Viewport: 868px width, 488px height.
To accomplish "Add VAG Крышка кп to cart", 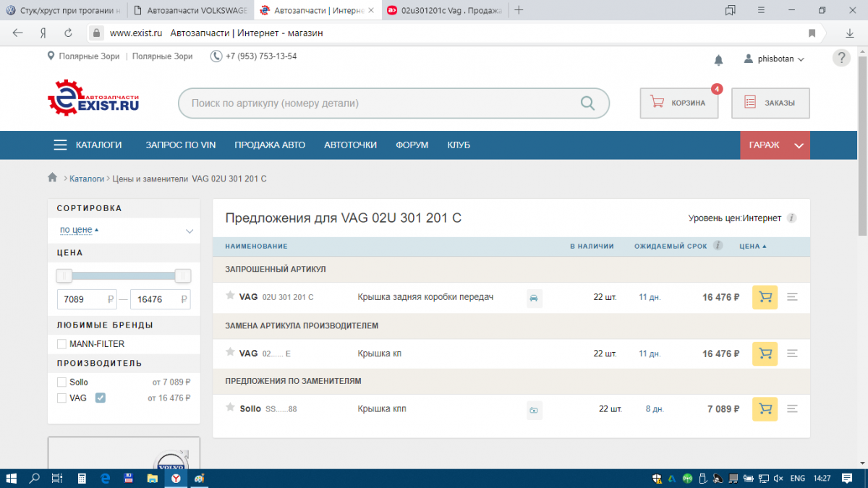I will (x=765, y=354).
